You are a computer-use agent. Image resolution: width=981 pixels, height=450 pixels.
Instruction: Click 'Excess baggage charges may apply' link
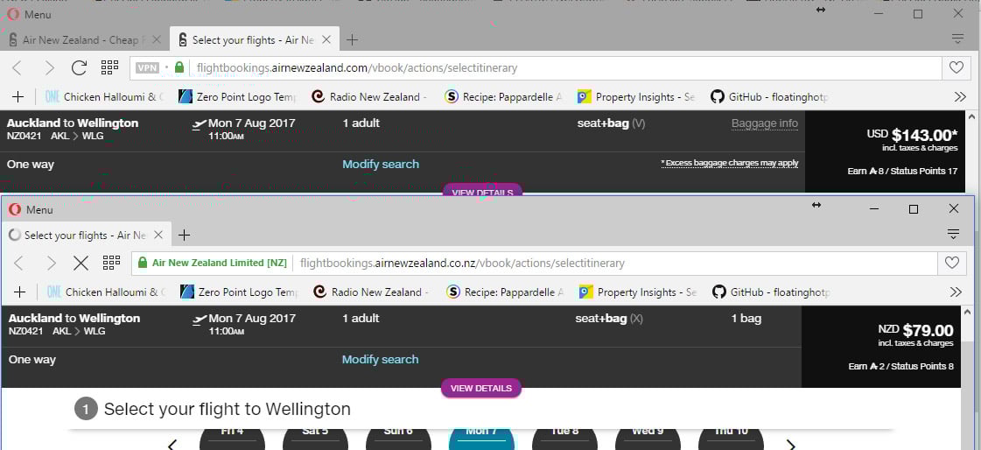coord(730,163)
